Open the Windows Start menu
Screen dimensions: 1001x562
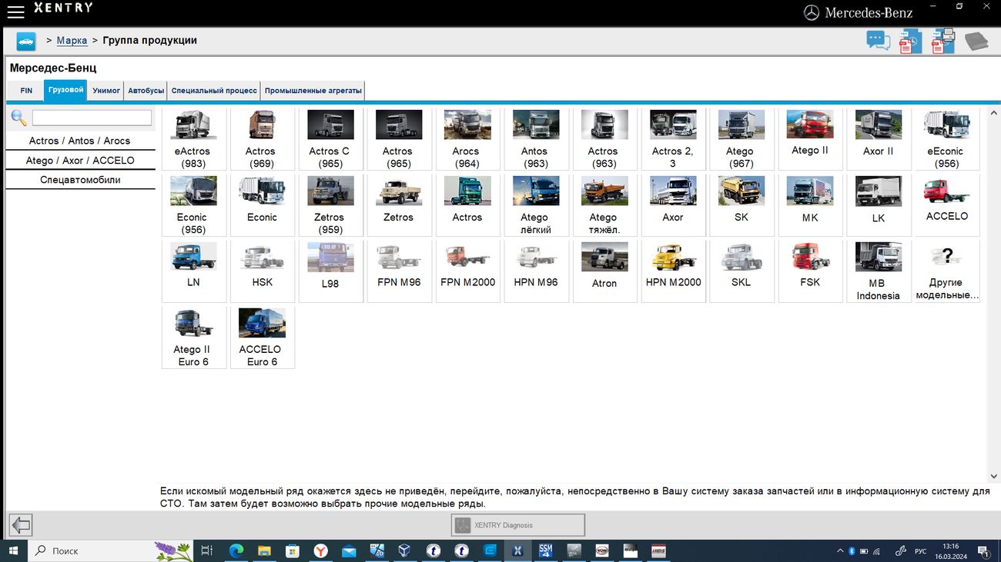[13, 550]
